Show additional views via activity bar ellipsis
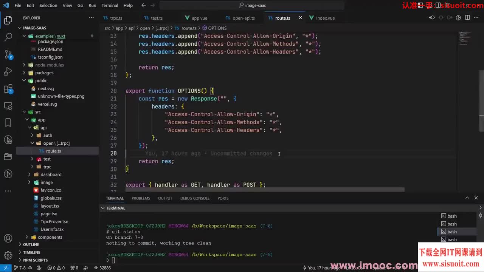Viewport: 484px width, 272px height. click(8, 191)
